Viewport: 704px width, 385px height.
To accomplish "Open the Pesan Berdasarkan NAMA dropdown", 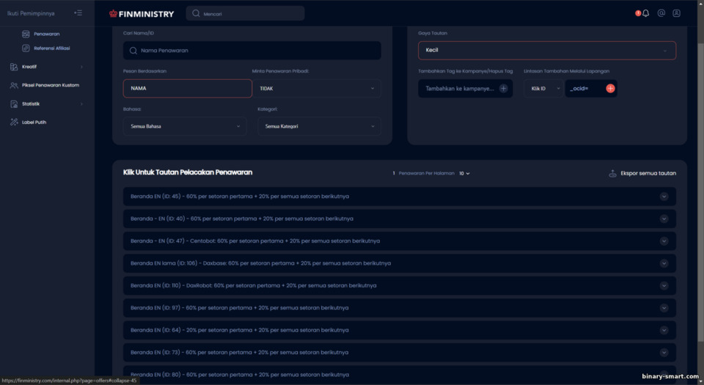I will coord(187,89).
